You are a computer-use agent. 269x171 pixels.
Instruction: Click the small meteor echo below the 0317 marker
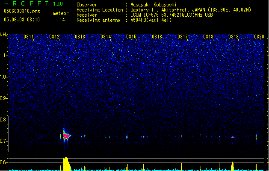(x=181, y=136)
